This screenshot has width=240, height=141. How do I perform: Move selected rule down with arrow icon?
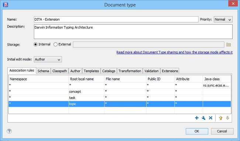pos(227,118)
